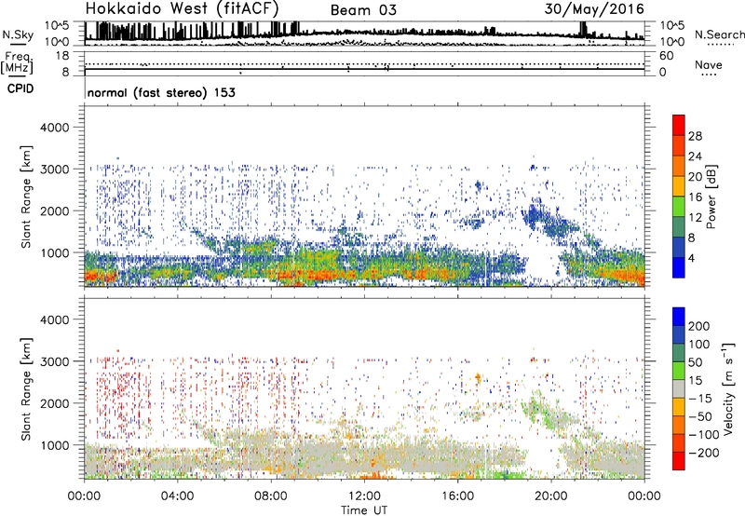745x516 pixels.
Task: Select the 'Beam 03' label
Action: tap(363, 10)
